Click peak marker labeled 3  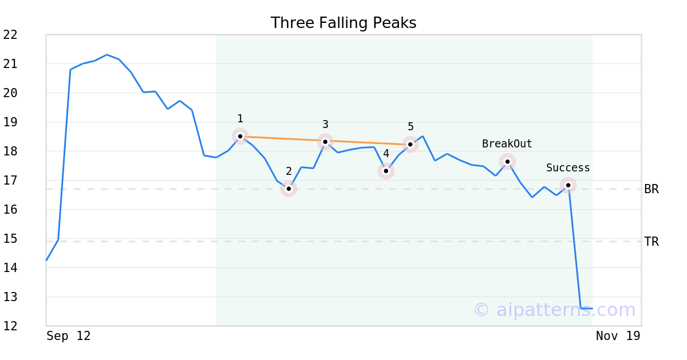(325, 141)
